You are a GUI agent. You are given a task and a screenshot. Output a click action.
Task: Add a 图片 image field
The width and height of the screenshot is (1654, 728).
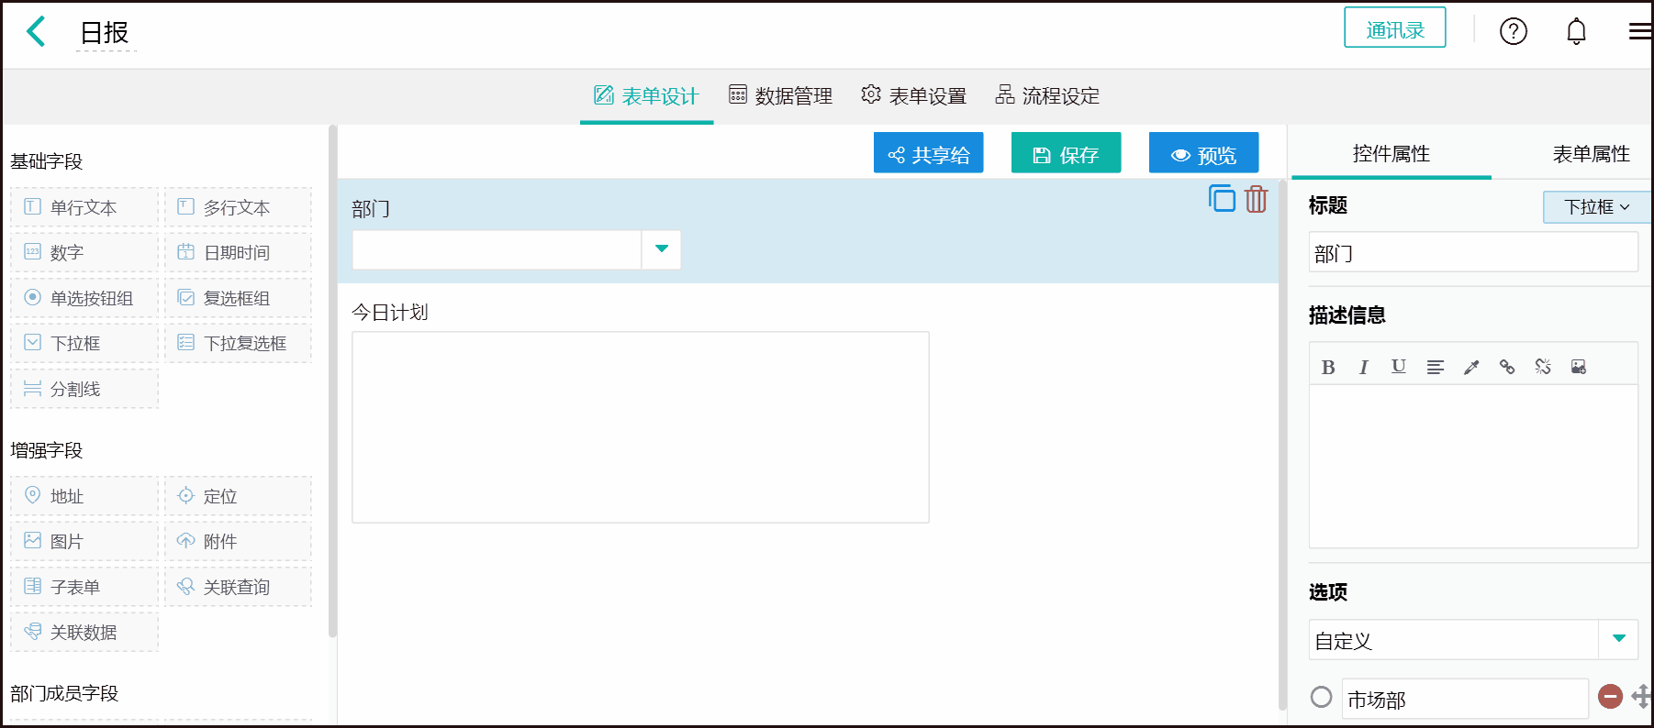click(x=84, y=541)
